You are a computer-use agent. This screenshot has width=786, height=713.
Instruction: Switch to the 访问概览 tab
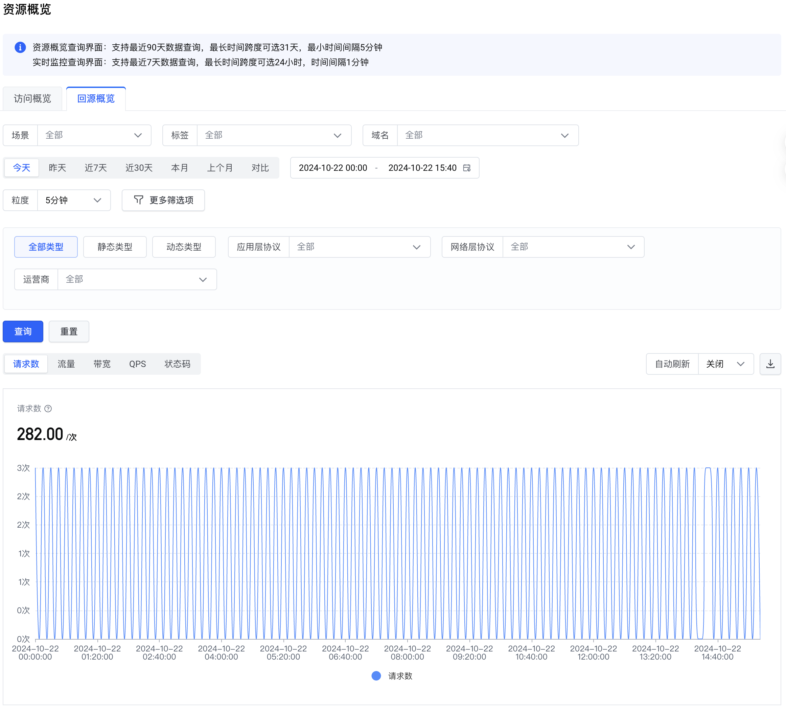click(32, 99)
